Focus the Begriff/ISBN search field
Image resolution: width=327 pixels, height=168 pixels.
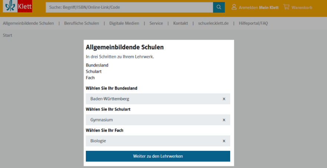coord(129,7)
